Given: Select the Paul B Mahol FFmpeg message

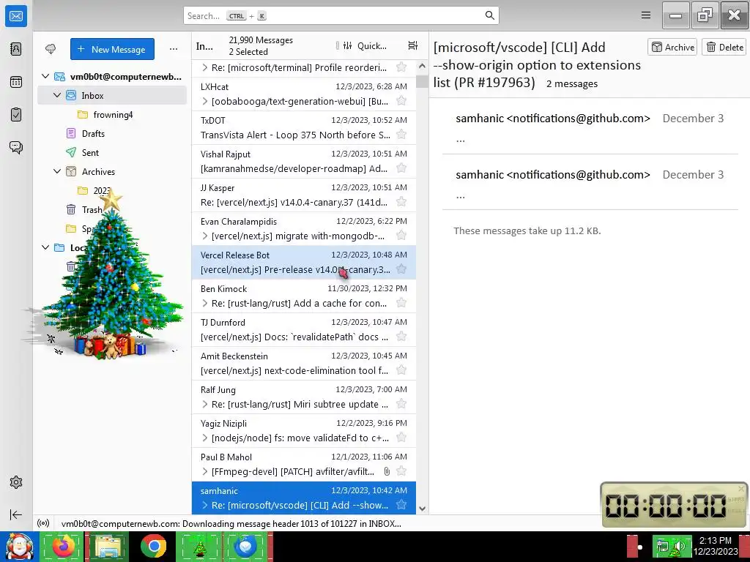Looking at the screenshot, I should (x=304, y=464).
